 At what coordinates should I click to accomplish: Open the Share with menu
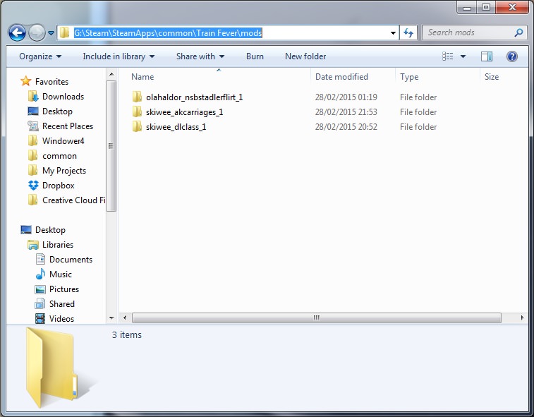200,56
